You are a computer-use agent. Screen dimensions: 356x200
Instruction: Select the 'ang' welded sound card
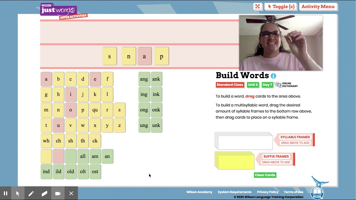click(144, 79)
